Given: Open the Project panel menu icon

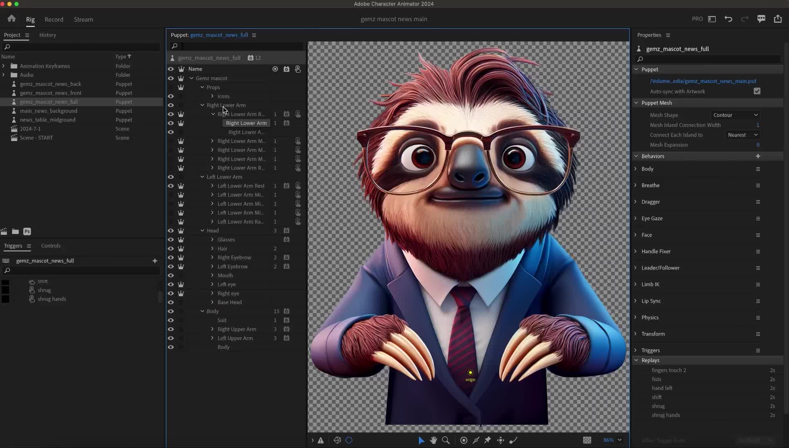Looking at the screenshot, I should pos(27,35).
